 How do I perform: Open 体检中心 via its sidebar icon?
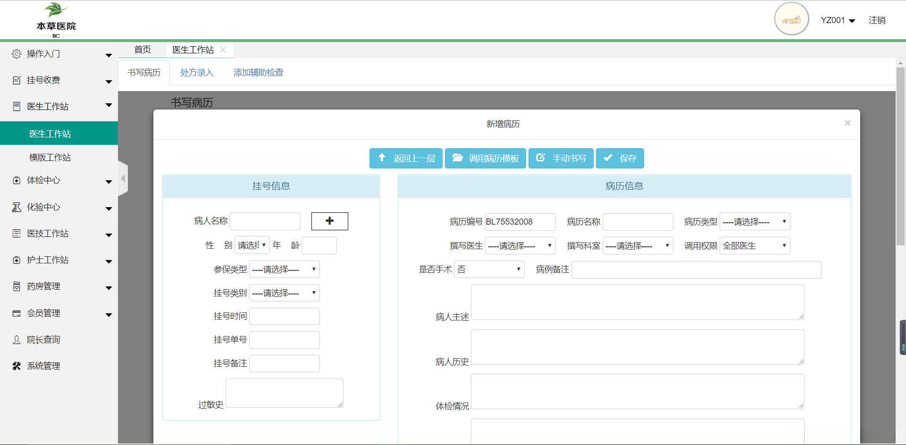(16, 180)
